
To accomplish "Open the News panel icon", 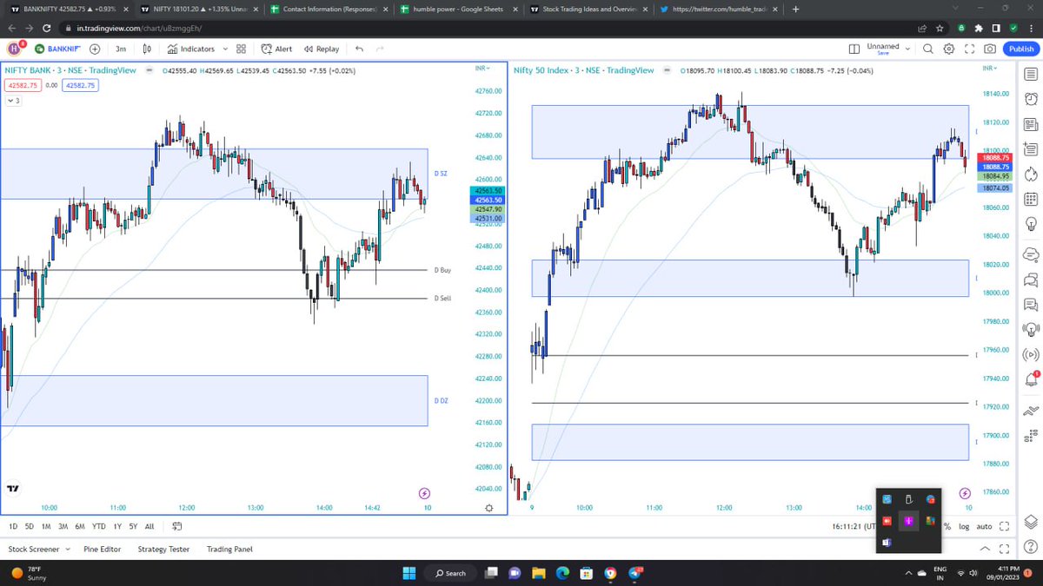I will click(1031, 127).
